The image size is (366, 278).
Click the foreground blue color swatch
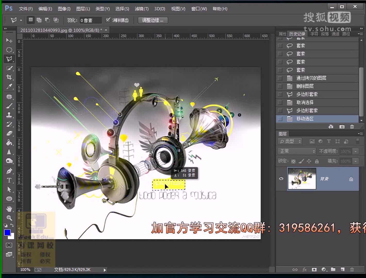point(7,232)
